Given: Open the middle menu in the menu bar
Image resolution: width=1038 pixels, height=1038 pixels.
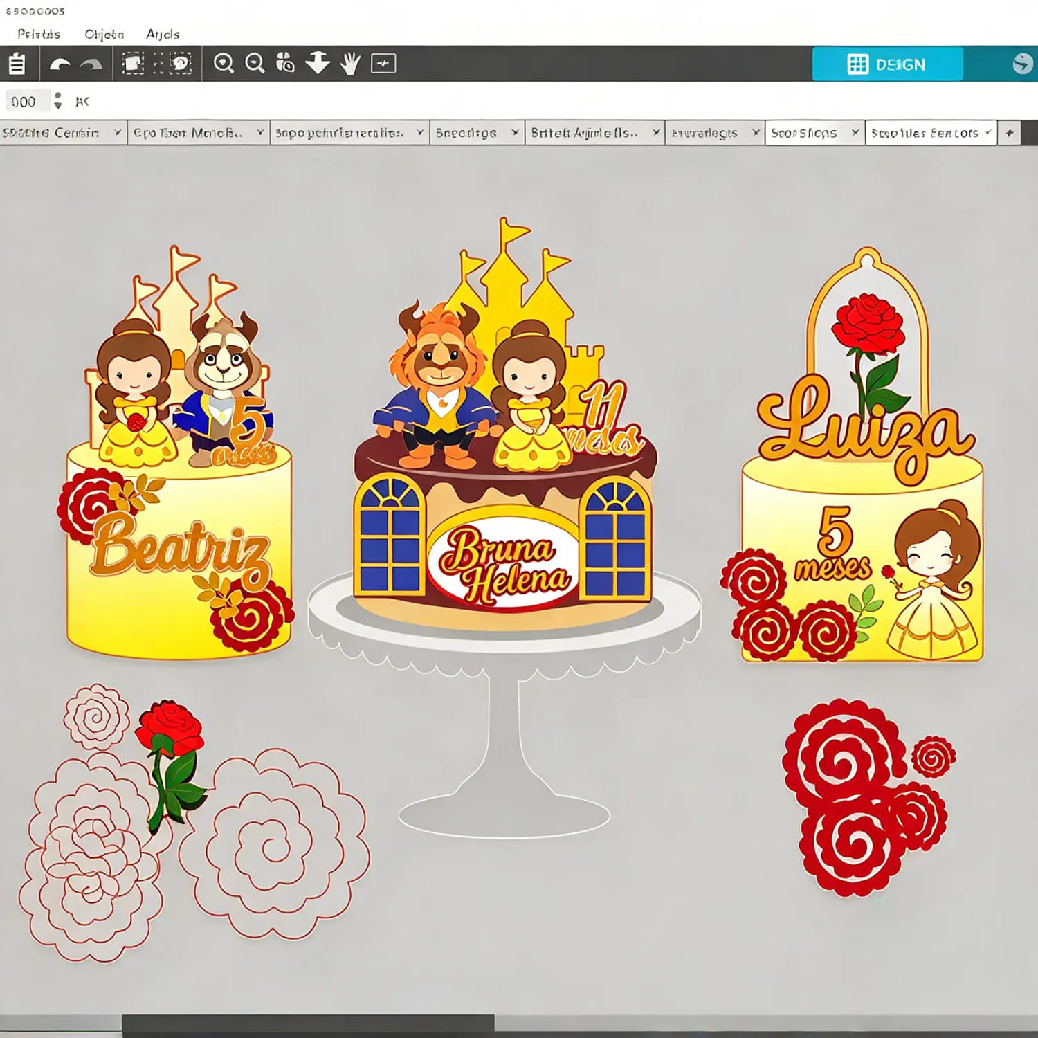Looking at the screenshot, I should tap(104, 34).
